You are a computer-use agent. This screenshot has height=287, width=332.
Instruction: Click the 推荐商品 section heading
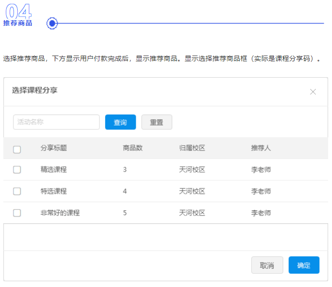18,23
